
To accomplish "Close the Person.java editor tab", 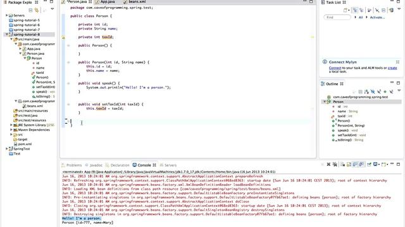I will [90, 2].
